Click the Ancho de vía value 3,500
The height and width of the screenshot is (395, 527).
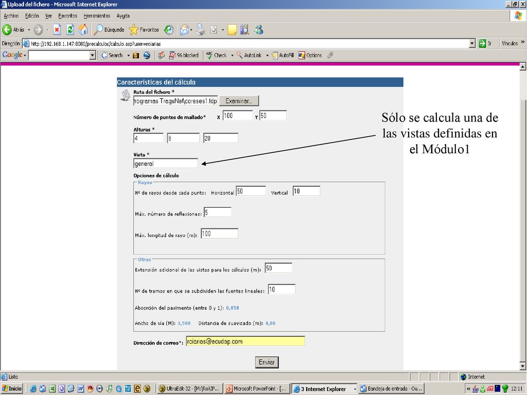tap(184, 324)
